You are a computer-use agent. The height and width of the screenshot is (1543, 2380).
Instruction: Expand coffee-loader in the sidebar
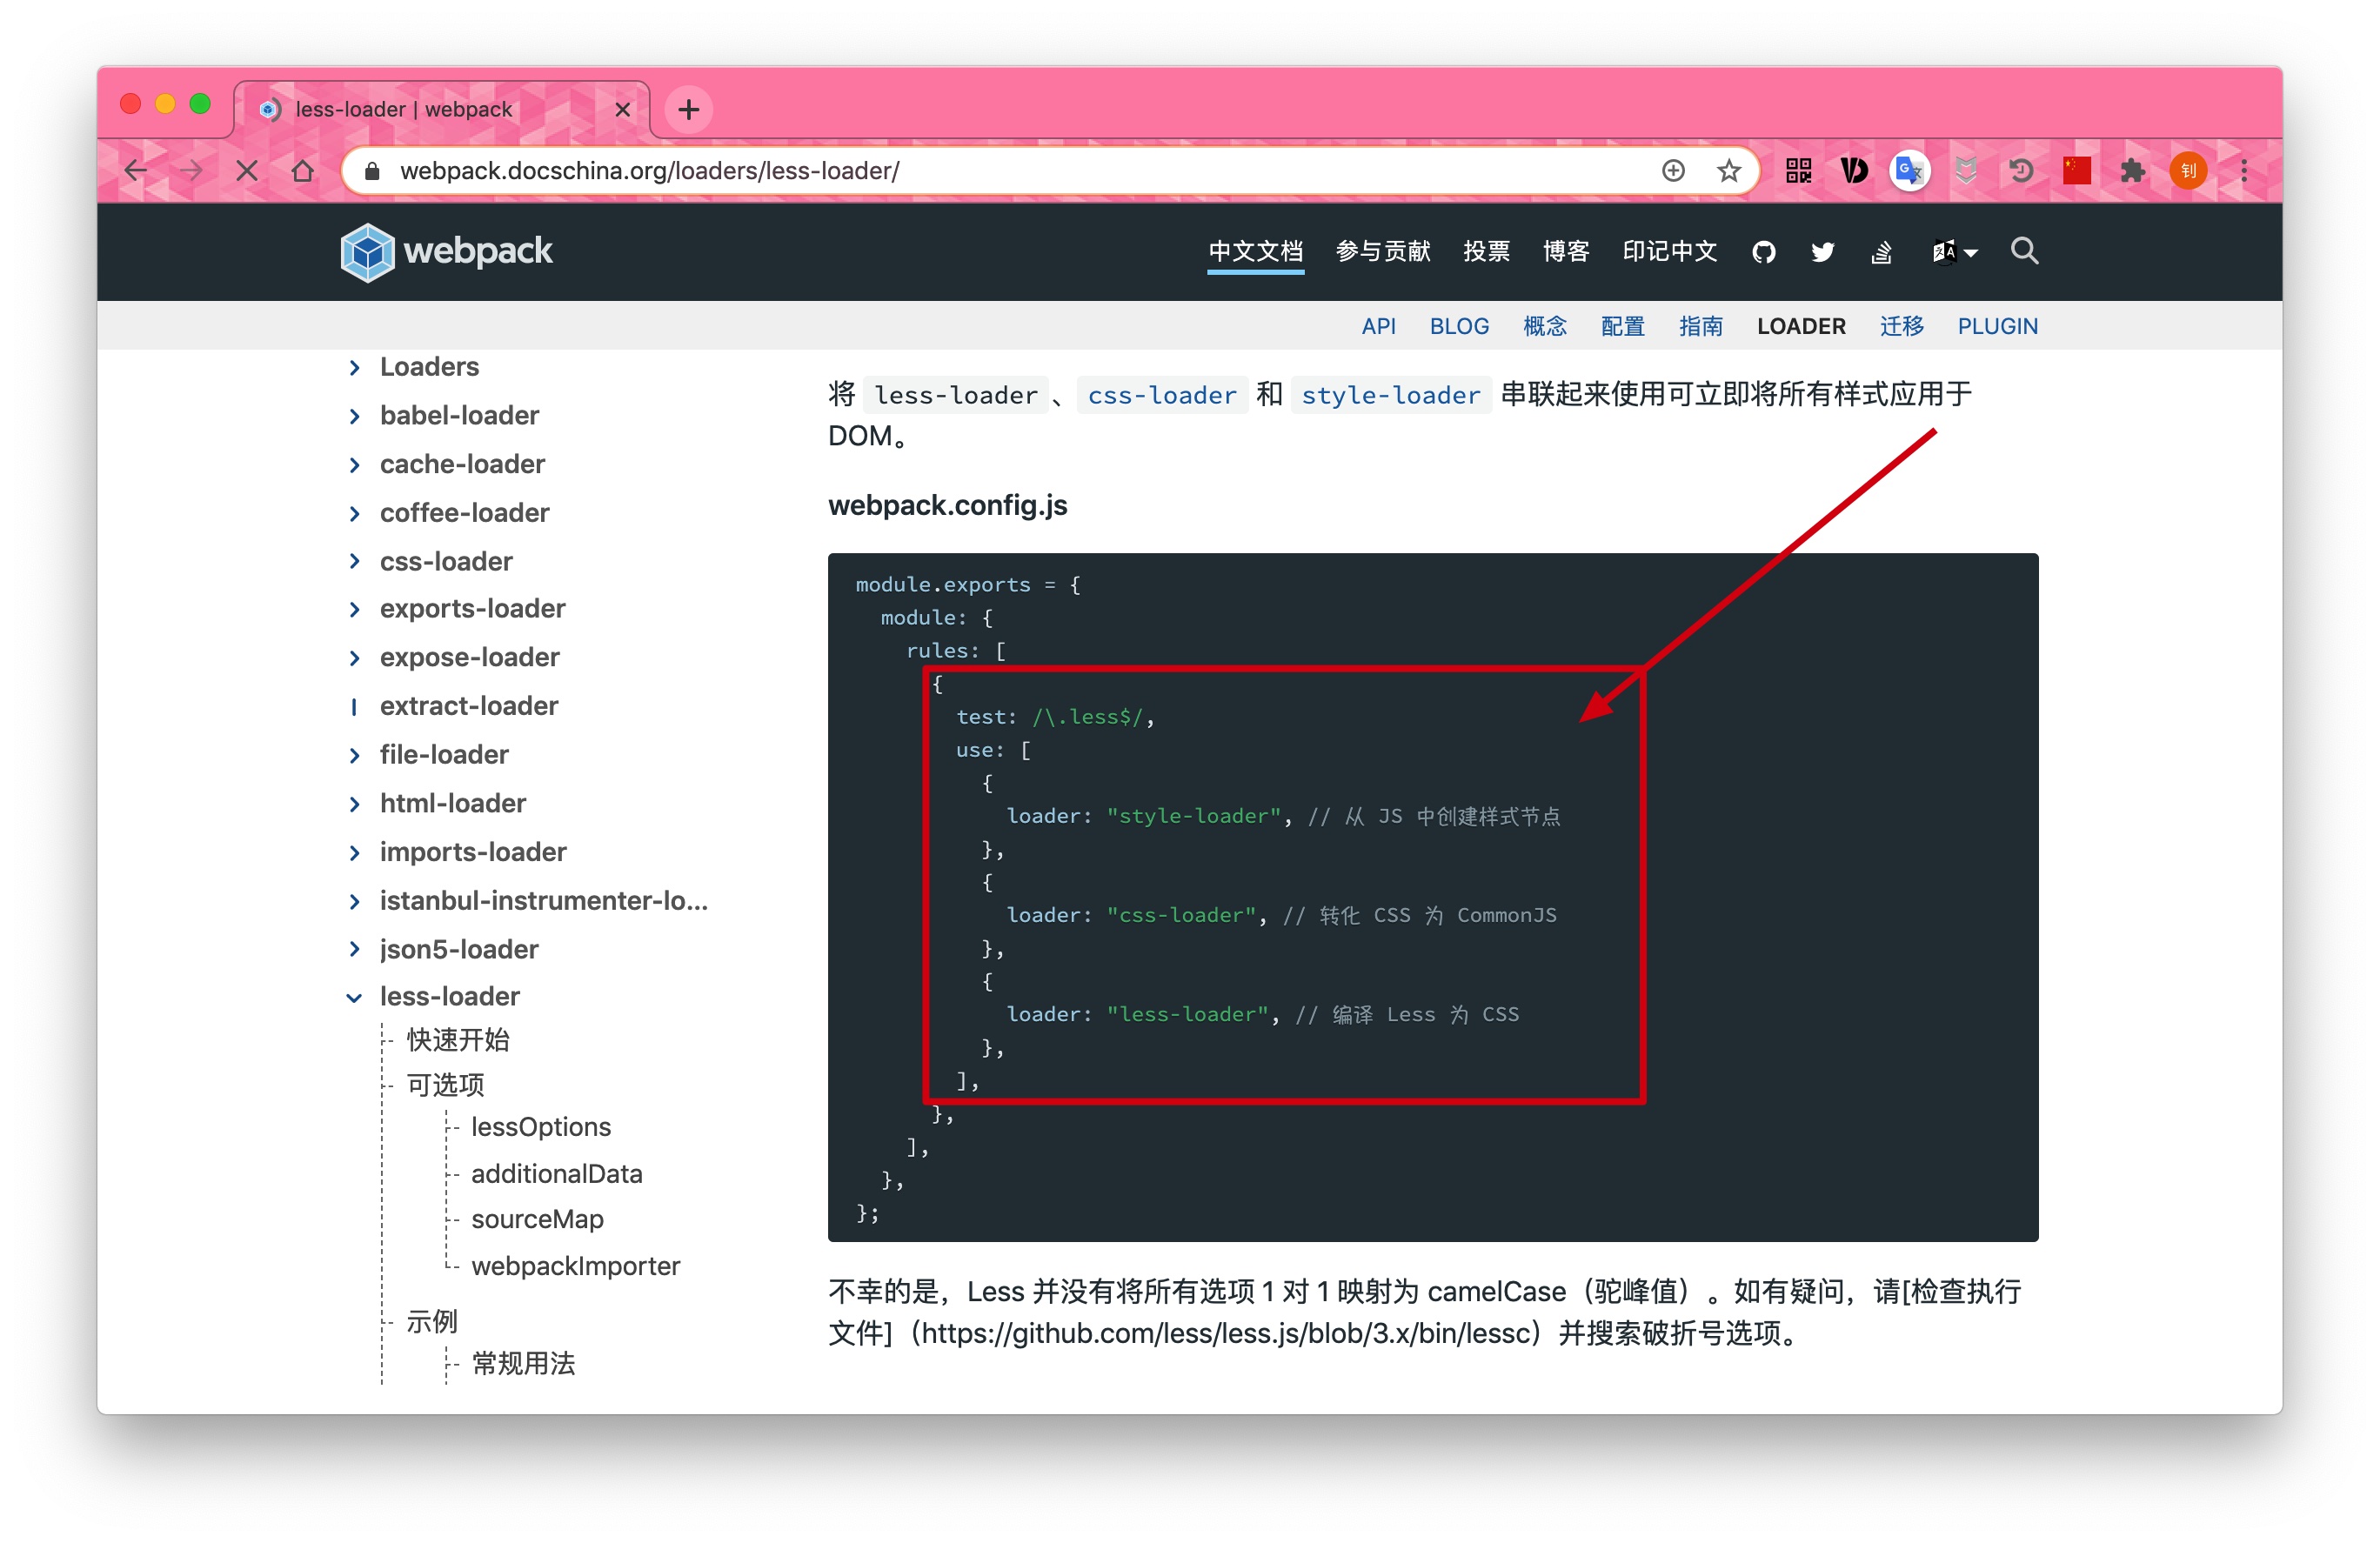click(354, 514)
